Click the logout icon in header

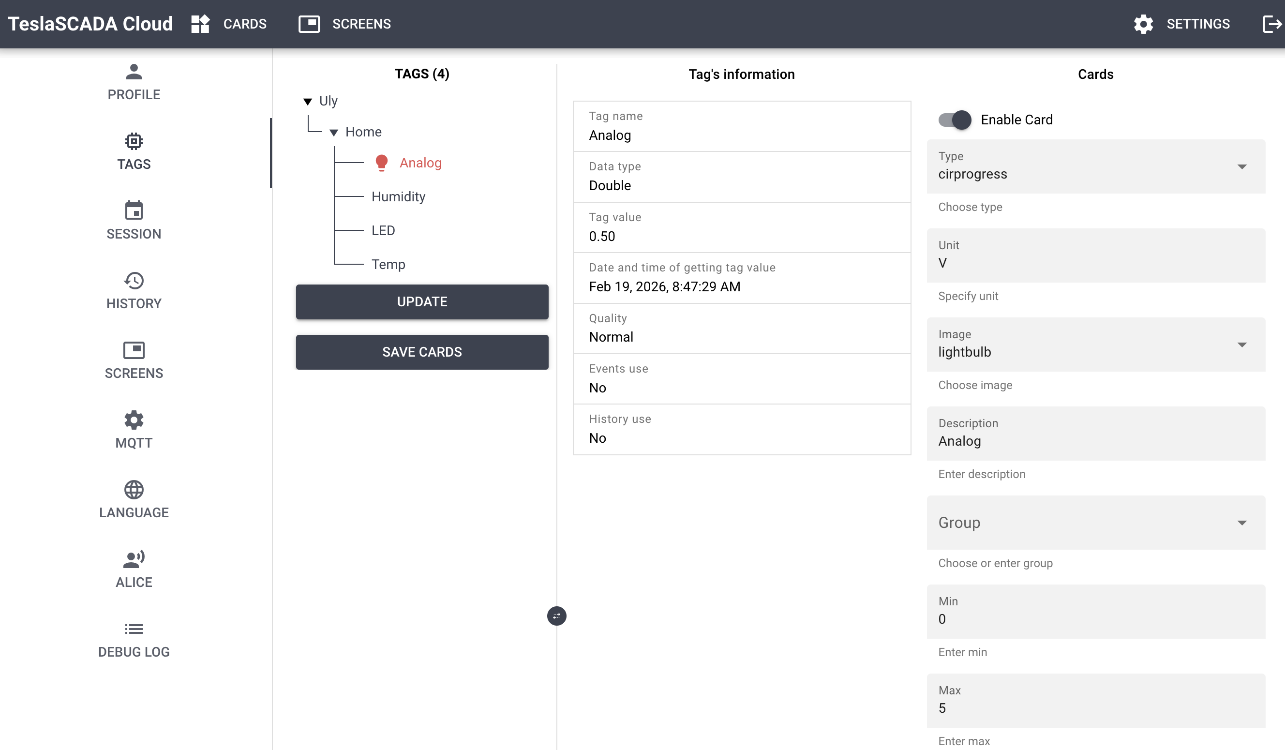(x=1271, y=24)
